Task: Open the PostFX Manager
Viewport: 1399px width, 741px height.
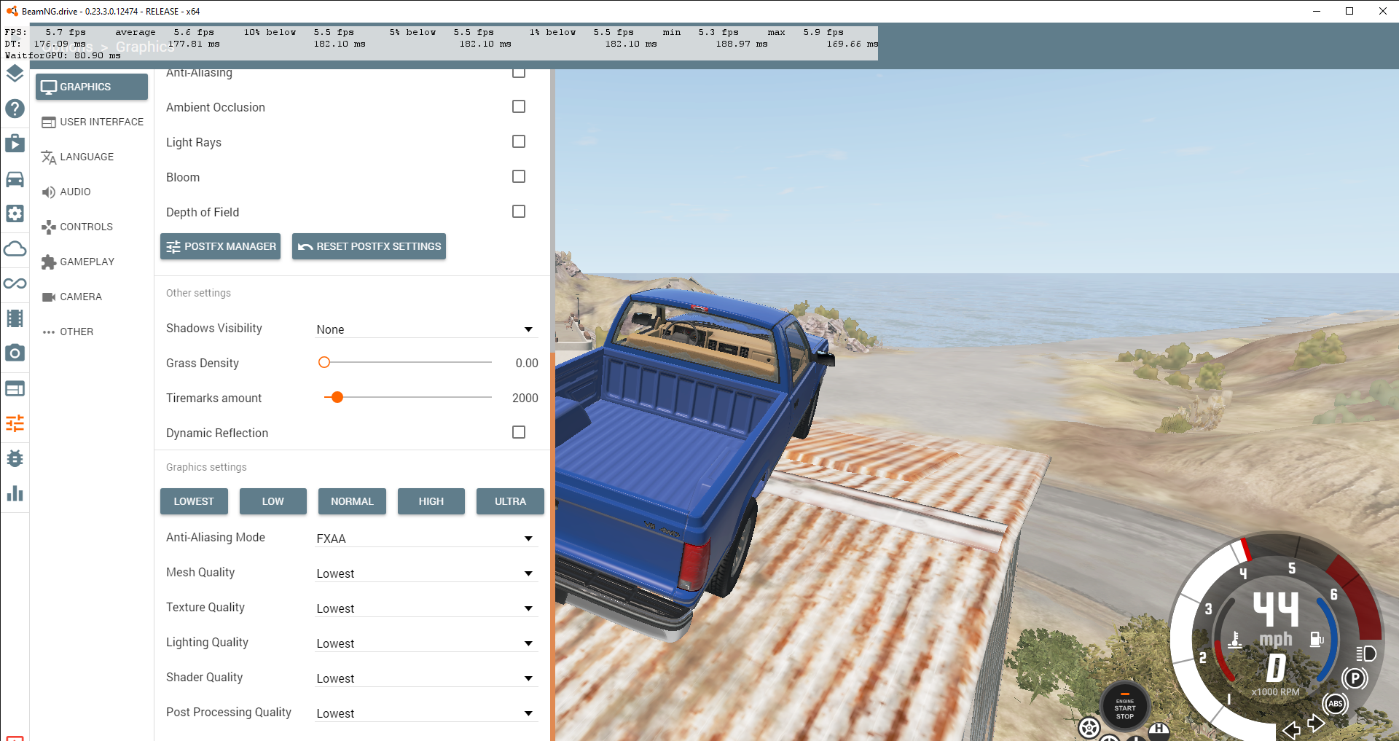Action: pyautogui.click(x=221, y=246)
